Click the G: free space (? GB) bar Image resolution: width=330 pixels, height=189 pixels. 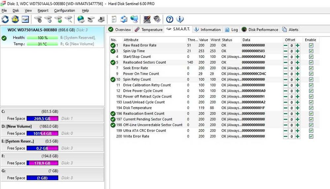43,178
